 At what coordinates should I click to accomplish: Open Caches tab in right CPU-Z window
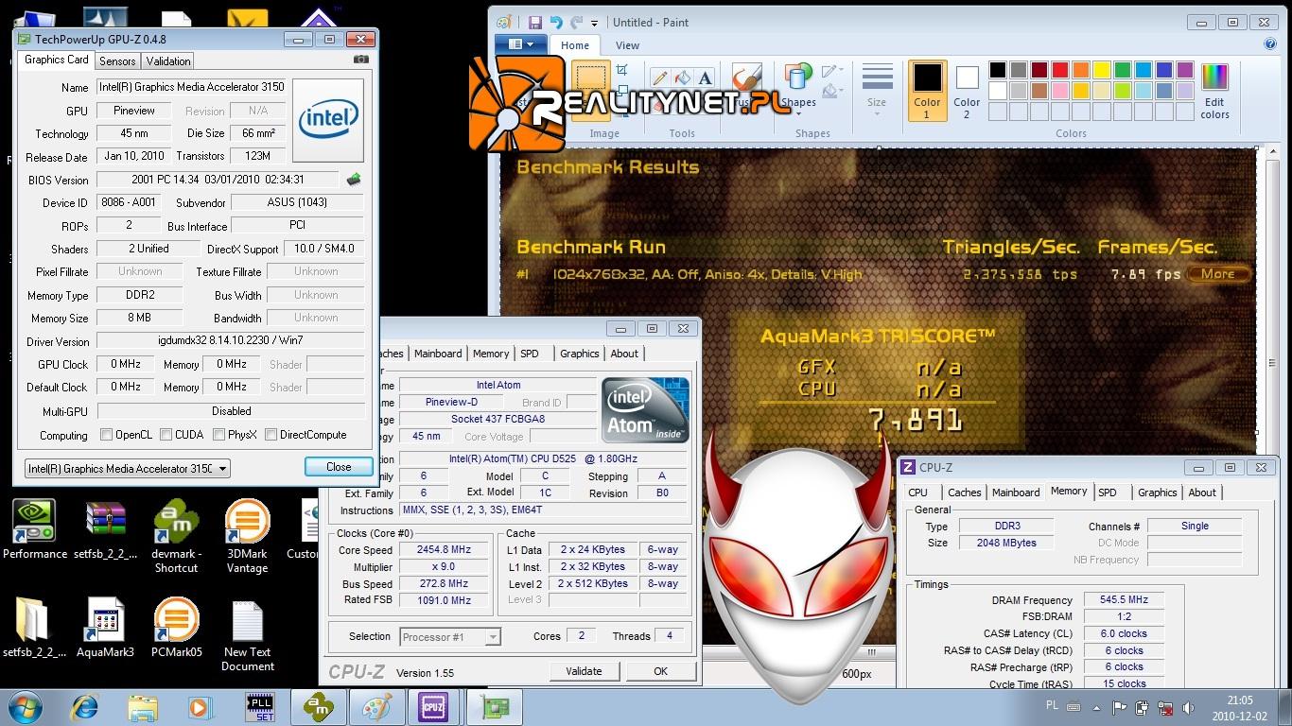point(965,493)
